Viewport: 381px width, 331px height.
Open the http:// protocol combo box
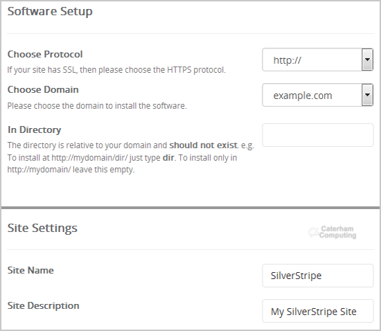click(317, 60)
